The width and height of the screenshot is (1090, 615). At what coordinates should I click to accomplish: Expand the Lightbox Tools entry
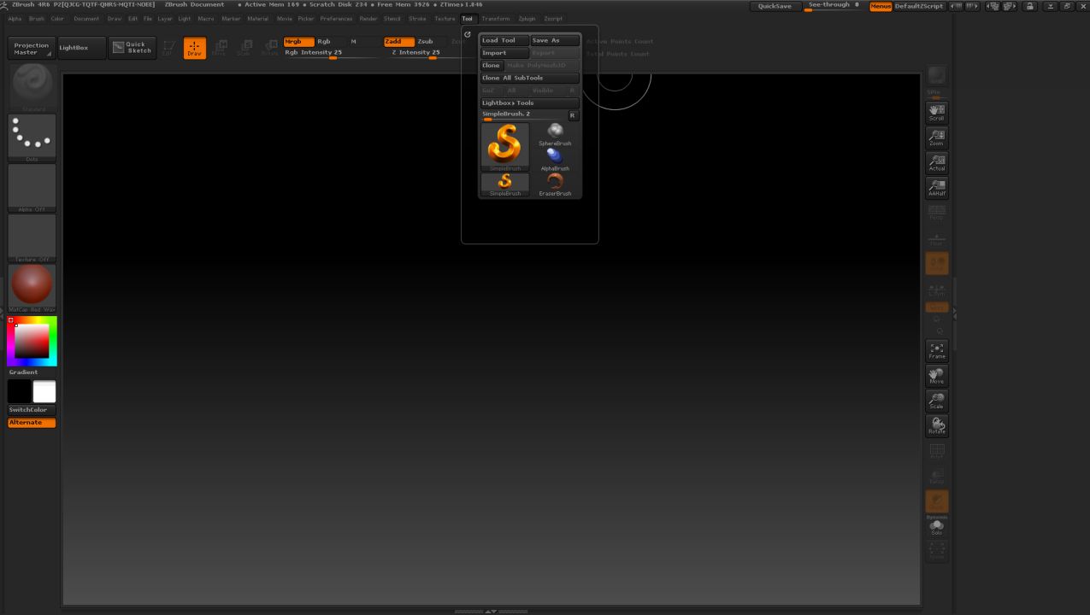(528, 102)
